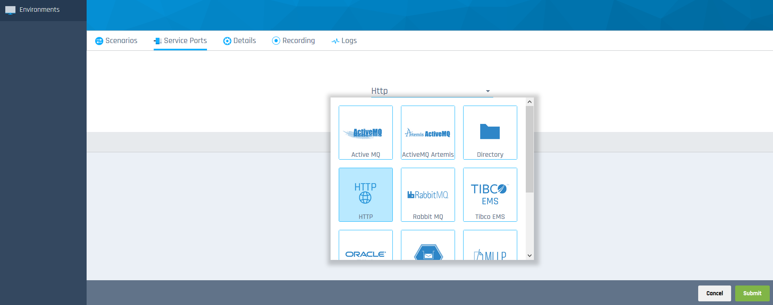Open the Details tab
Viewport: 773px width, 305px height.
pyautogui.click(x=240, y=41)
